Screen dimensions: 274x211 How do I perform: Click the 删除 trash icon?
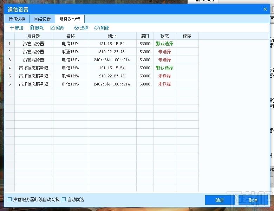[x=32, y=28]
